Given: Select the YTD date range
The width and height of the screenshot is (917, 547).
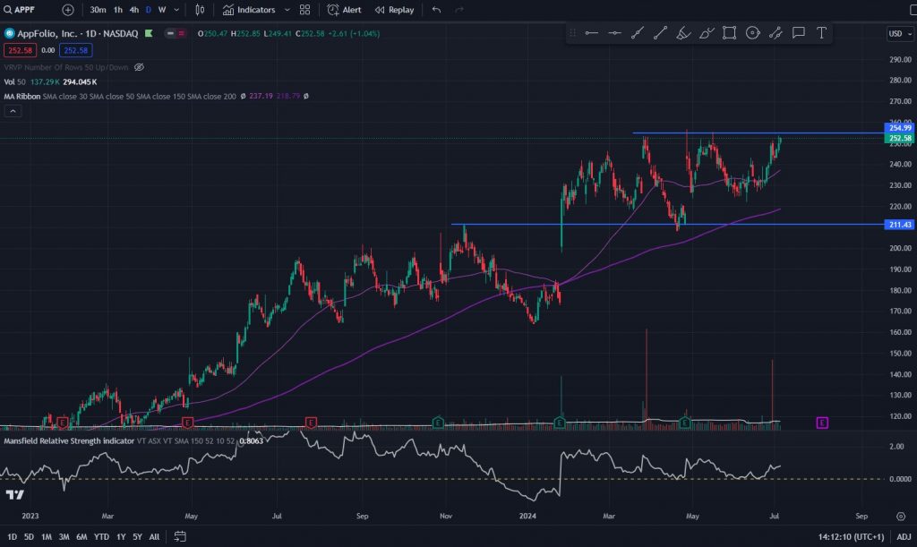Looking at the screenshot, I should (x=100, y=537).
